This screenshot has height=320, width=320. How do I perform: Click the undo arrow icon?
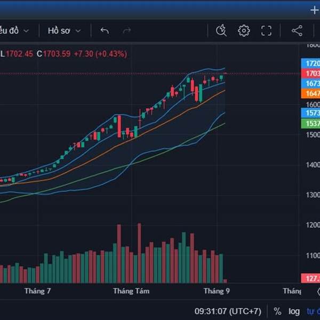click(105, 31)
